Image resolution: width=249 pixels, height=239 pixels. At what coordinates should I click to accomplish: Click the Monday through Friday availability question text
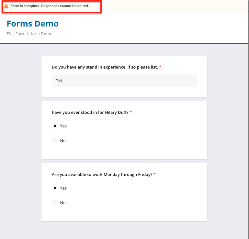click(x=102, y=174)
